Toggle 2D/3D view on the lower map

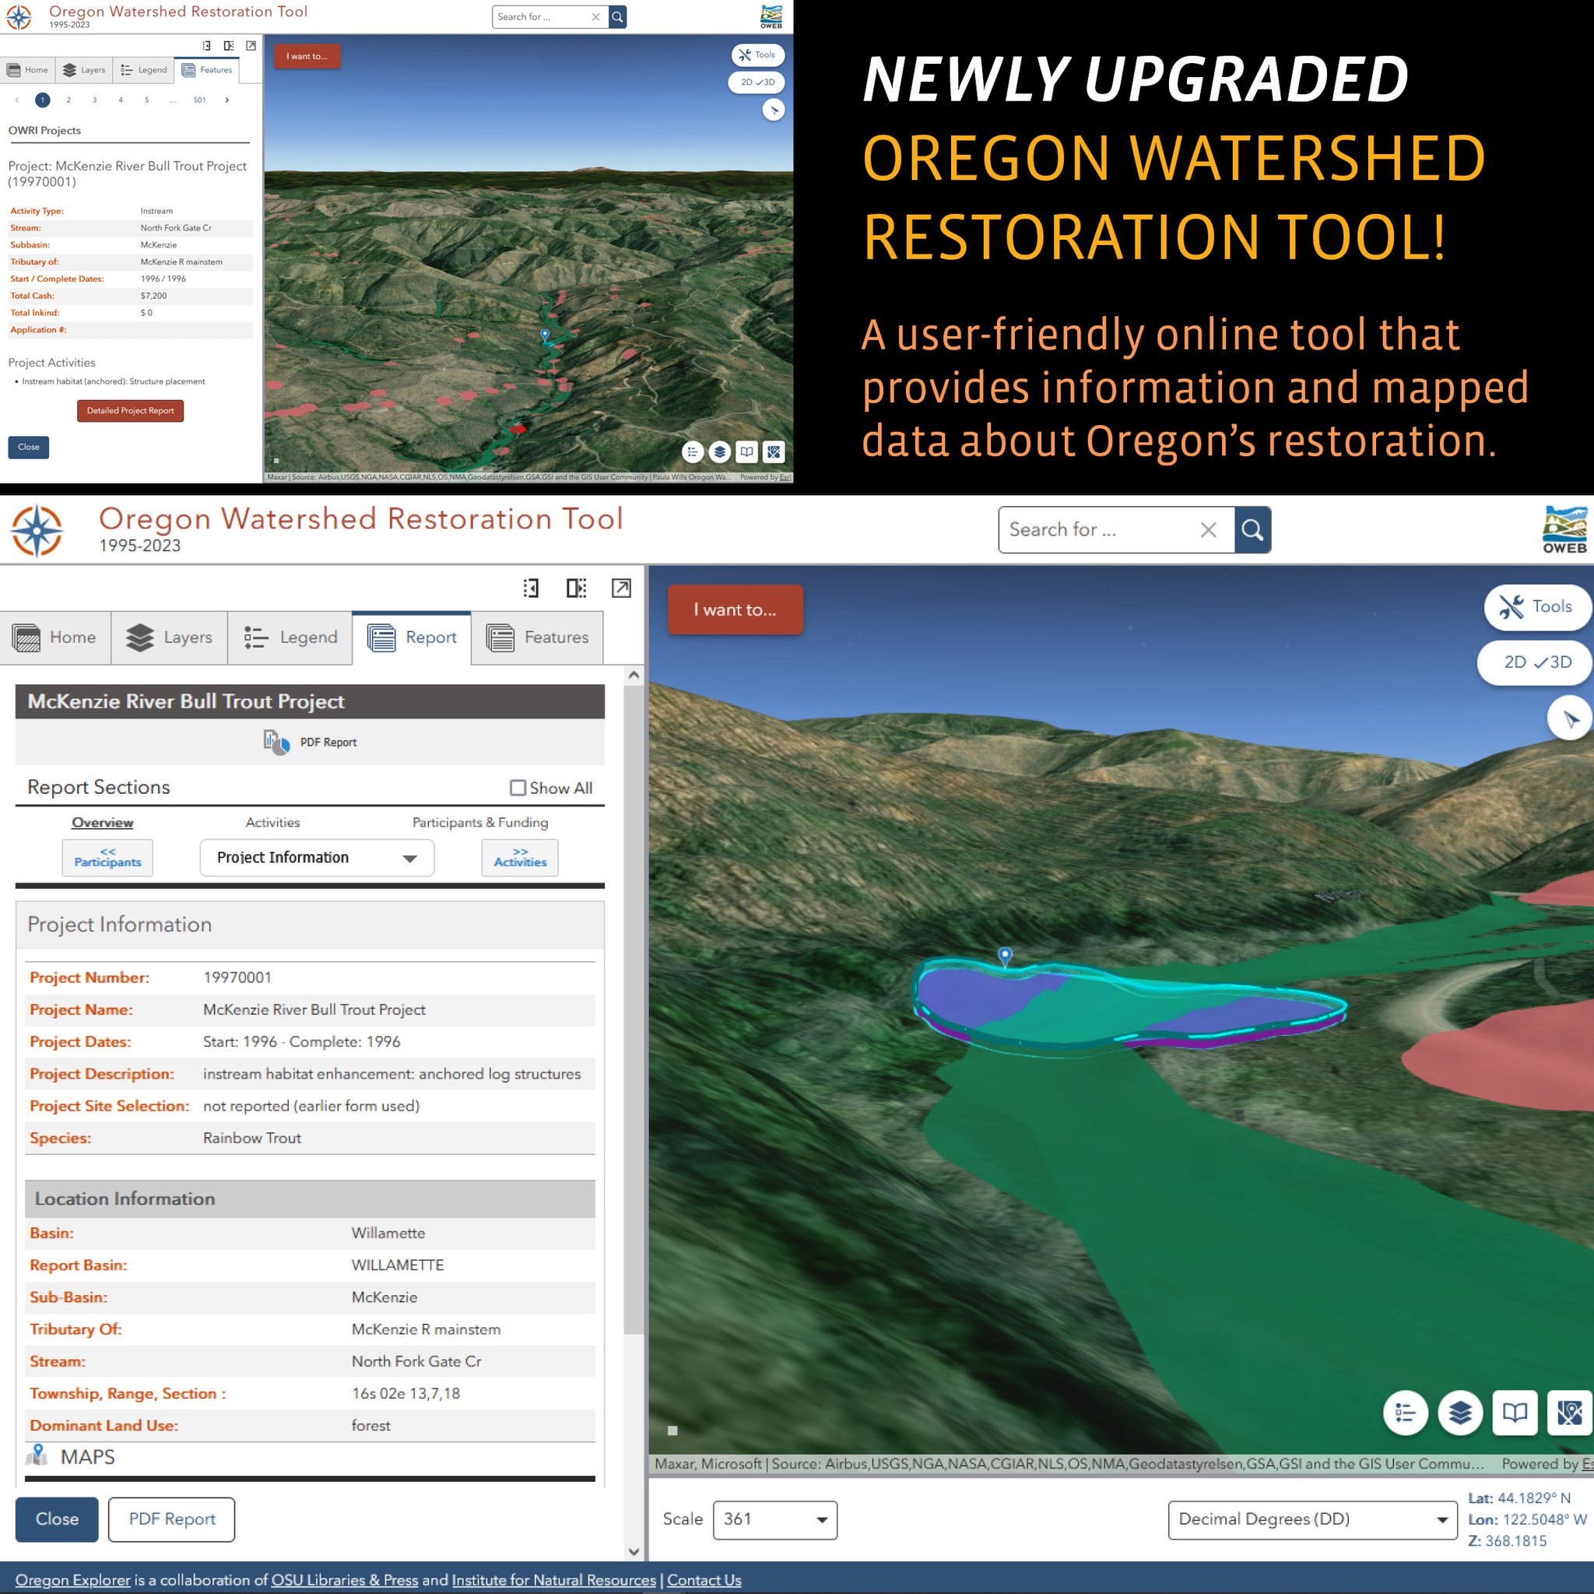pyautogui.click(x=1536, y=662)
